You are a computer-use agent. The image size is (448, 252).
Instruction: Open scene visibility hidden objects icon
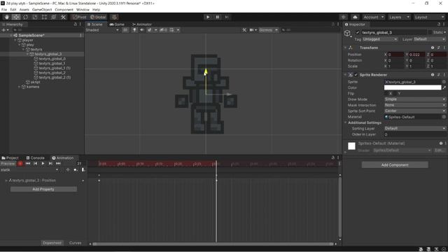coord(163,30)
